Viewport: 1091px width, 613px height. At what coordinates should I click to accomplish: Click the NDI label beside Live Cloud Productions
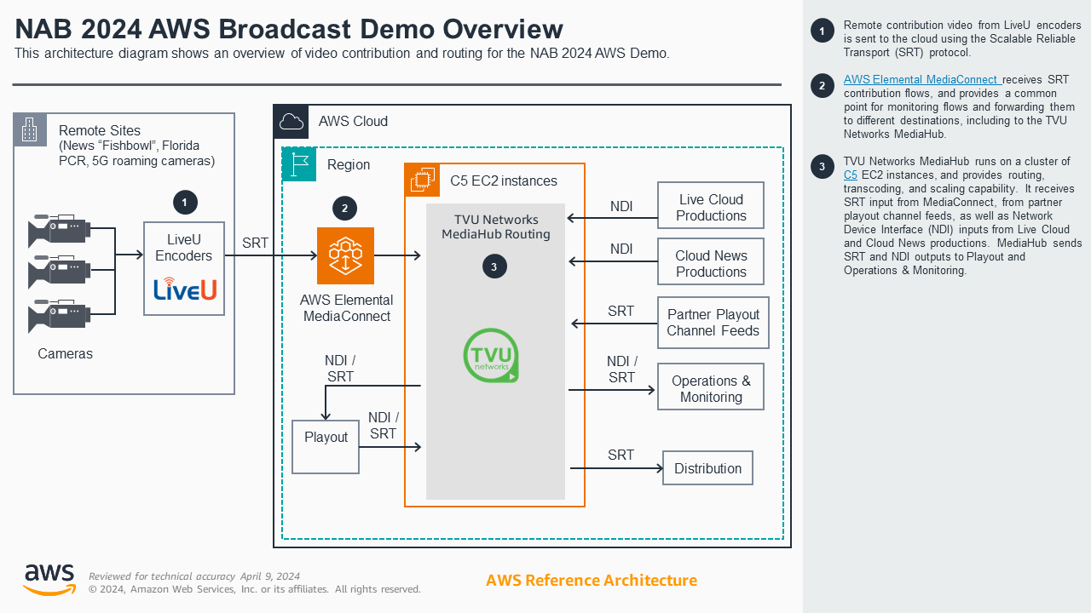coord(621,207)
